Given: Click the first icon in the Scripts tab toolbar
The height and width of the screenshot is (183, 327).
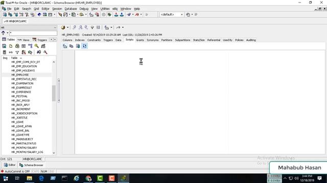Looking at the screenshot, I should coord(65,46).
